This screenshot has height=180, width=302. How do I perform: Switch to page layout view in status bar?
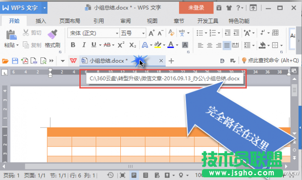(134, 175)
